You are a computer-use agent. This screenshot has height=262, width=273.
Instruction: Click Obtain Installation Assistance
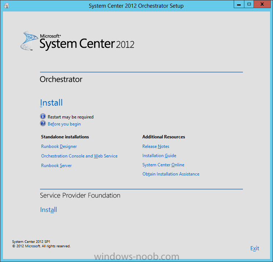[x=171, y=174]
